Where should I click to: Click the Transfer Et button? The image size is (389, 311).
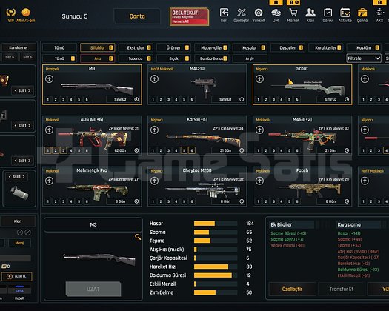342,289
